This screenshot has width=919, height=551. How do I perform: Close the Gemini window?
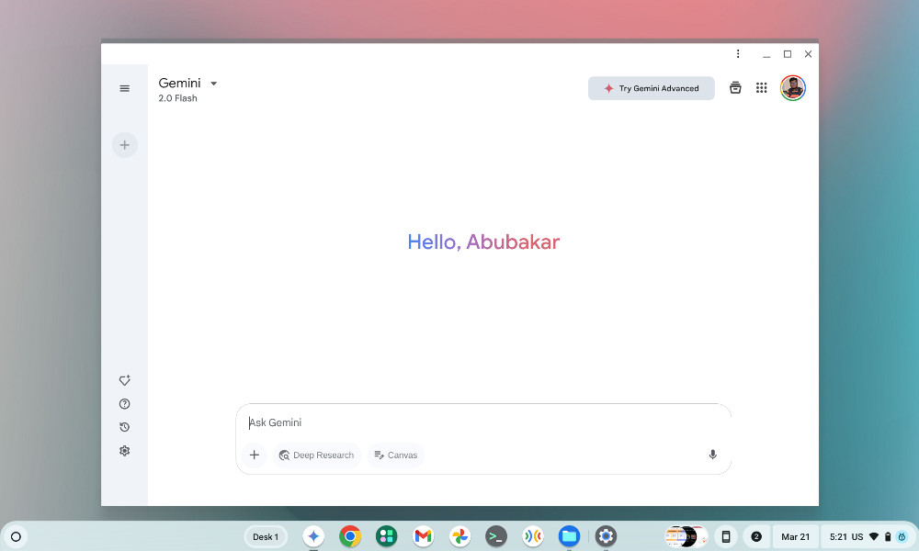pos(808,54)
